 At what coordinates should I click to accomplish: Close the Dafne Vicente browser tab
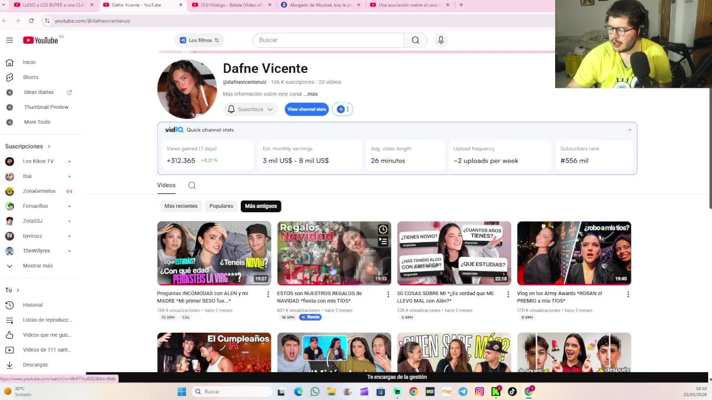pyautogui.click(x=181, y=5)
